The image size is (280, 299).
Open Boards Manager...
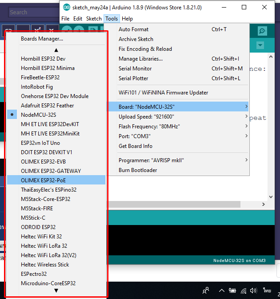56,39
